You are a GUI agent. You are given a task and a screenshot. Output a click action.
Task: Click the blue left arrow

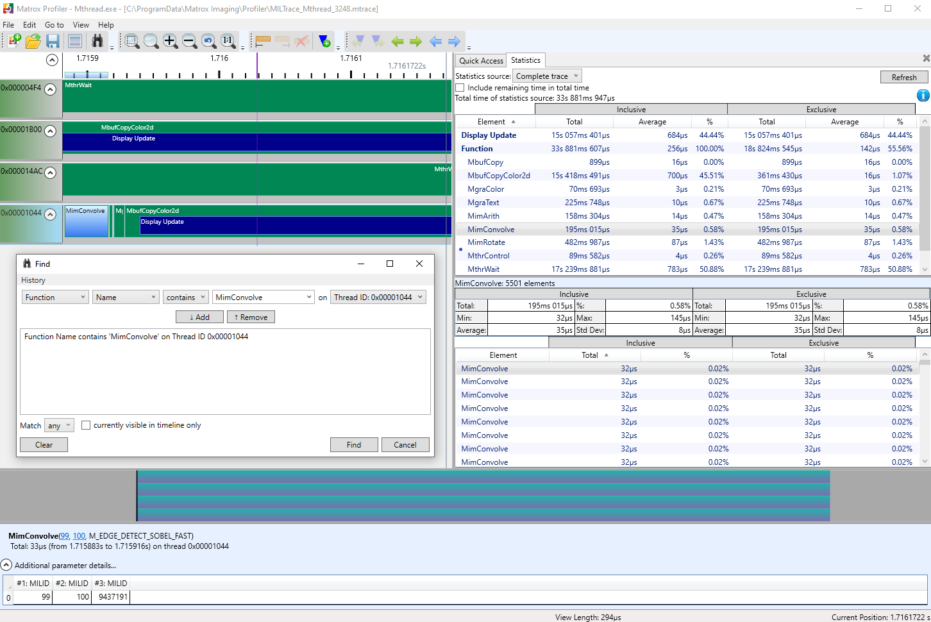(x=435, y=42)
